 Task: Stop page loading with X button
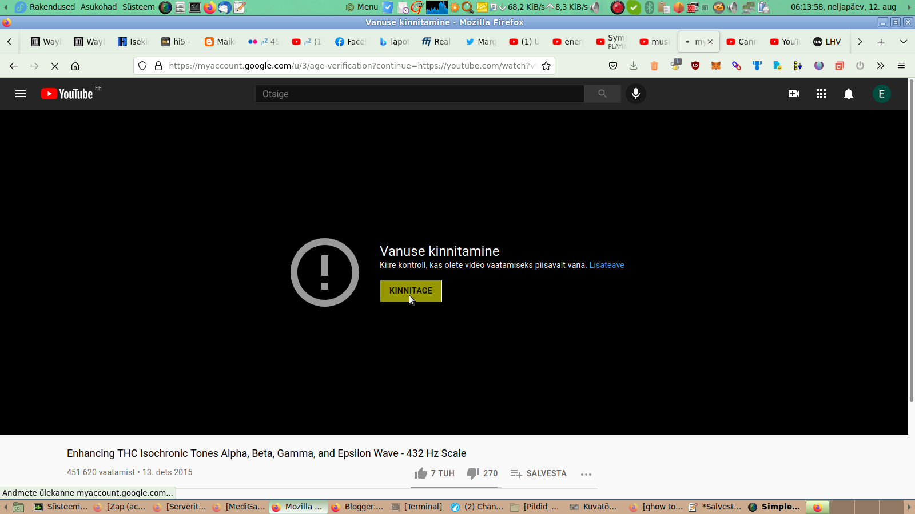pyautogui.click(x=55, y=66)
